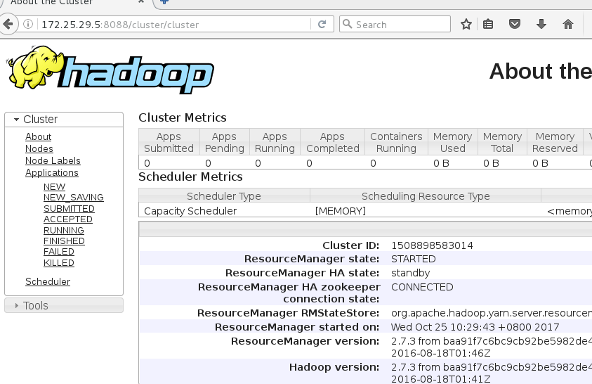Open the Applications link
This screenshot has width=592, height=384.
(52, 173)
